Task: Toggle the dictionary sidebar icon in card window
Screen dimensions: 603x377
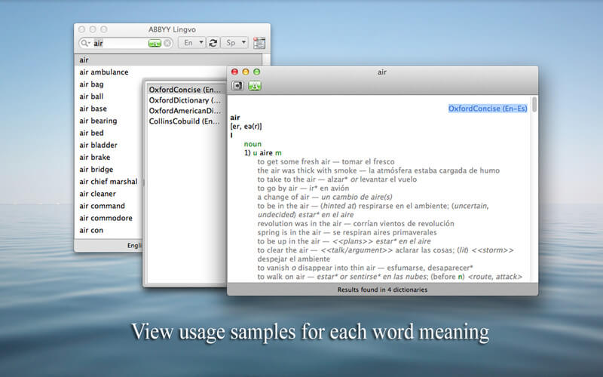Action: 237,85
